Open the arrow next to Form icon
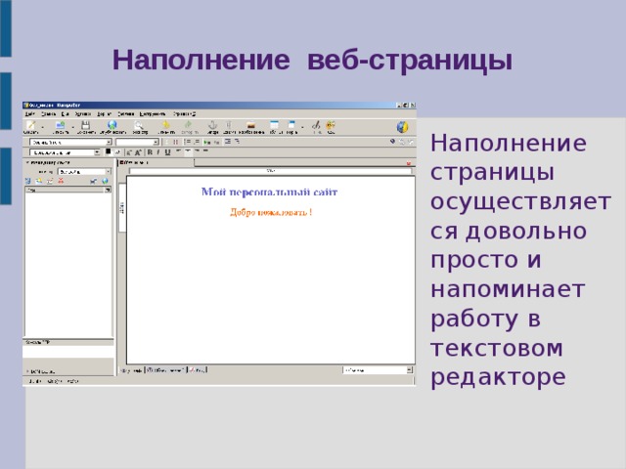The height and width of the screenshot is (469, 626). (x=302, y=127)
